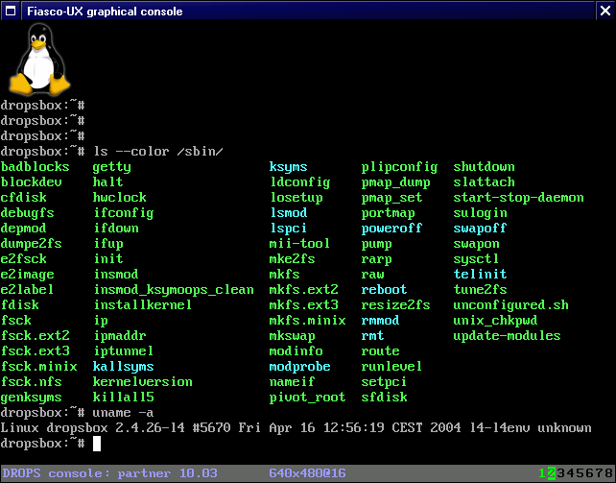Switch to console 8 in status bar
The width and height of the screenshot is (616, 483).
click(607, 473)
